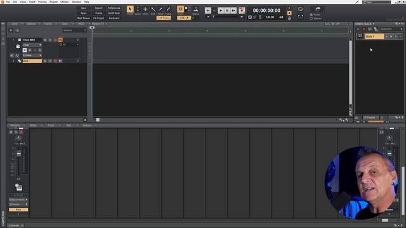Click the set loop to selection icon
The height and width of the screenshot is (228, 406).
300,17
